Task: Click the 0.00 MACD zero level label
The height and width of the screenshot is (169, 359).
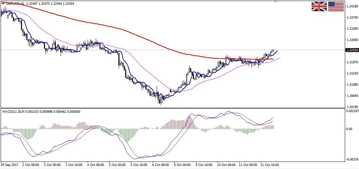Action: pos(349,129)
